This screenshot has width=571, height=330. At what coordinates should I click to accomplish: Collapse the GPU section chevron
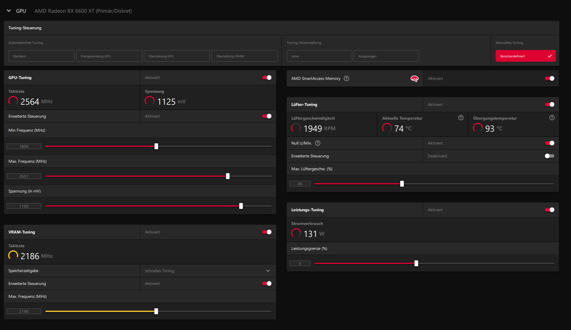[9, 11]
